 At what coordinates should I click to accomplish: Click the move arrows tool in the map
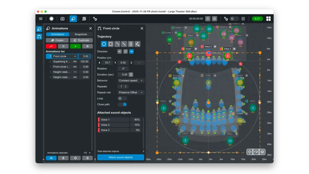(x=250, y=152)
